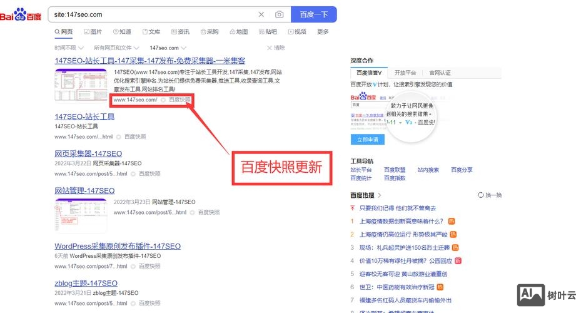Open the 站长平台 tool link
The width and height of the screenshot is (581, 313).
point(361,170)
